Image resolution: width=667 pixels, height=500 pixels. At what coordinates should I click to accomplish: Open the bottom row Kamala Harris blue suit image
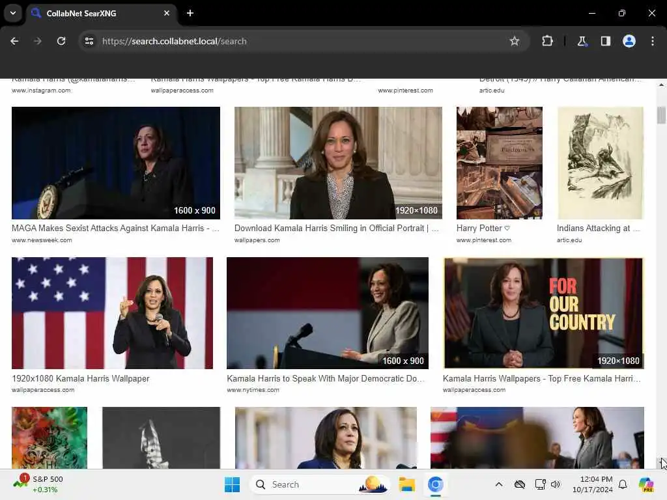(x=326, y=438)
